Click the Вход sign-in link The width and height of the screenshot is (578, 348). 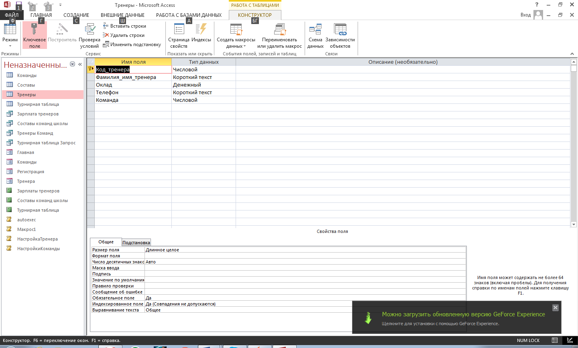[x=525, y=15]
